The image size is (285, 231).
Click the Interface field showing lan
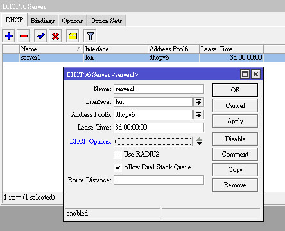click(153, 102)
